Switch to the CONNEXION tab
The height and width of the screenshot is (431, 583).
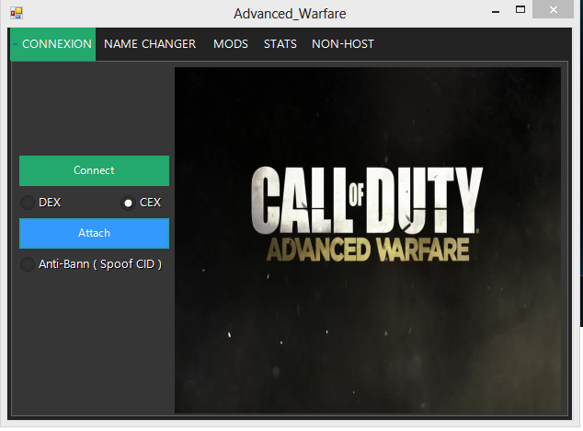tap(52, 44)
